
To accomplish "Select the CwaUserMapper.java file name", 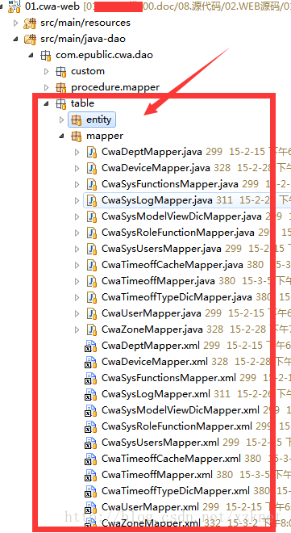I will [152, 313].
